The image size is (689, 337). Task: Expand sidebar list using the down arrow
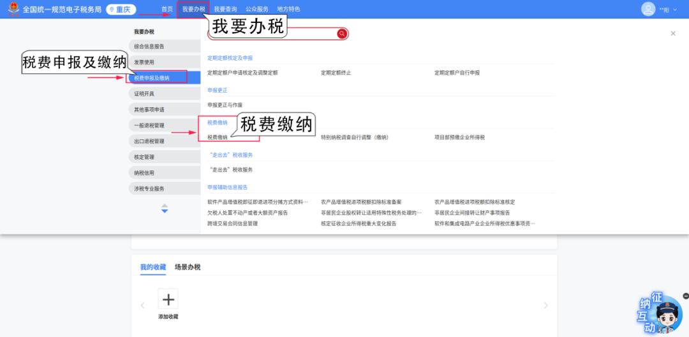click(x=165, y=211)
